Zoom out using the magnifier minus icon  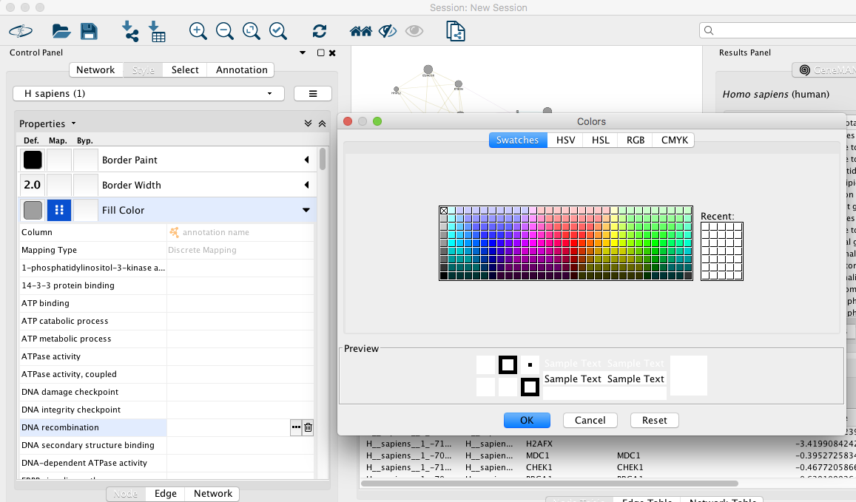tap(224, 31)
